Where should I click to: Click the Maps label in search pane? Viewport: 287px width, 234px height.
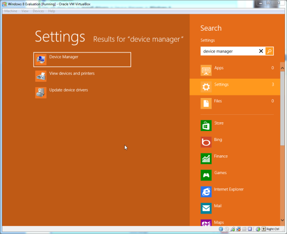(219, 223)
